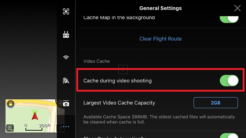Open the flight battery/language settings icon

tap(66, 81)
